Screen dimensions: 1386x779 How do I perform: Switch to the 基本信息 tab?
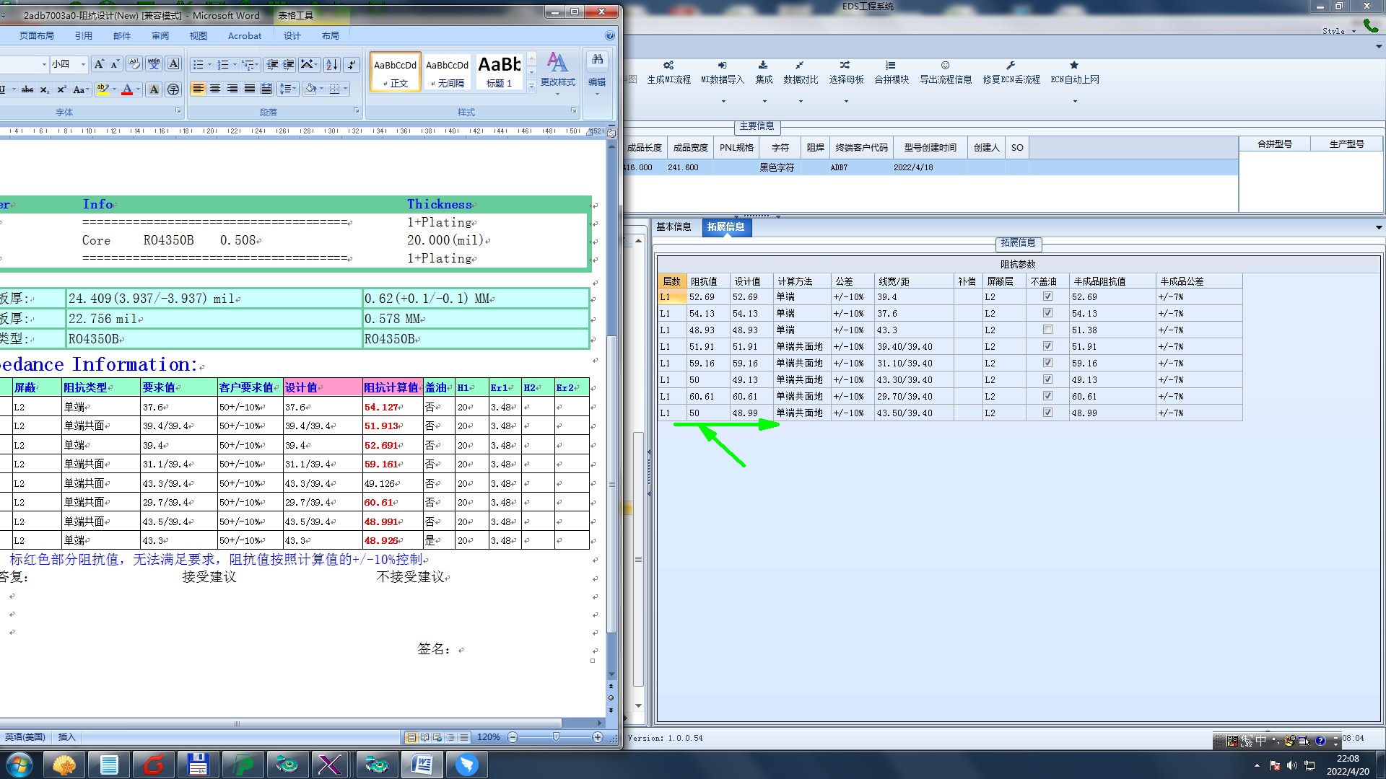673,227
